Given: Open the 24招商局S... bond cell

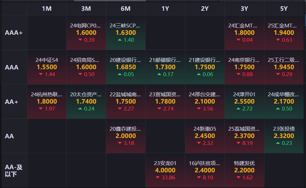Looking at the screenshot, I should (x=86, y=67).
